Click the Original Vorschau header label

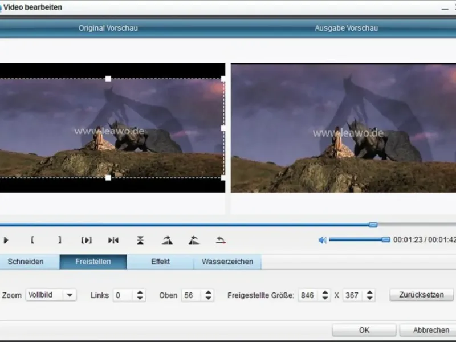pos(108,28)
